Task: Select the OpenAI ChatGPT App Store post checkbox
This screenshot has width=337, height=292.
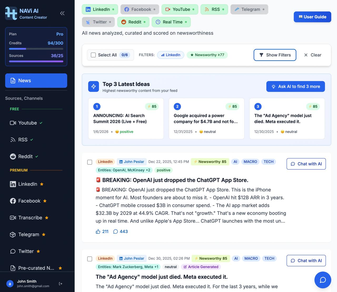Action: (90, 162)
